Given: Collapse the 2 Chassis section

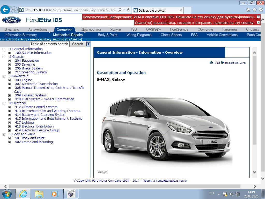Looking at the screenshot, I should (4, 57).
